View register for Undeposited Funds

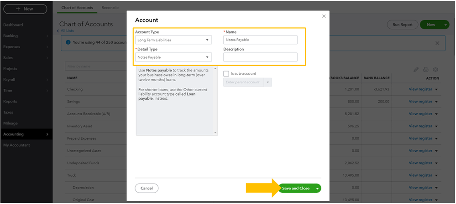[420, 163]
